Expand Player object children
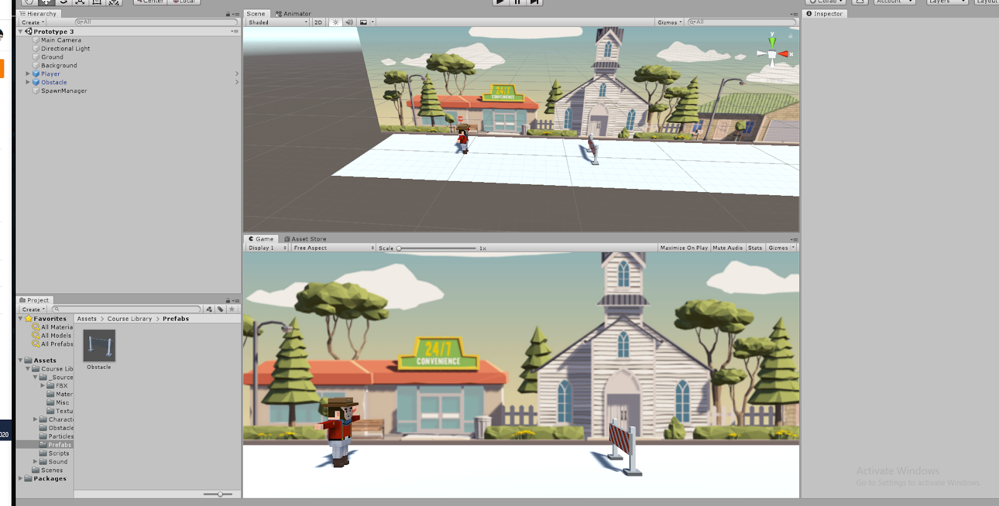Image resolution: width=999 pixels, height=506 pixels. pyautogui.click(x=27, y=74)
